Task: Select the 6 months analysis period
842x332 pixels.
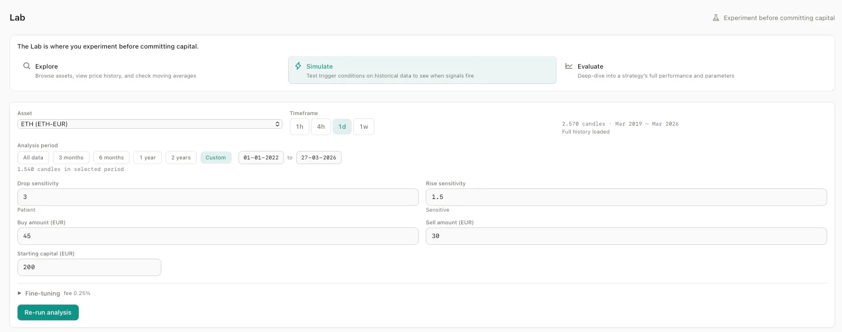Action: 111,158
